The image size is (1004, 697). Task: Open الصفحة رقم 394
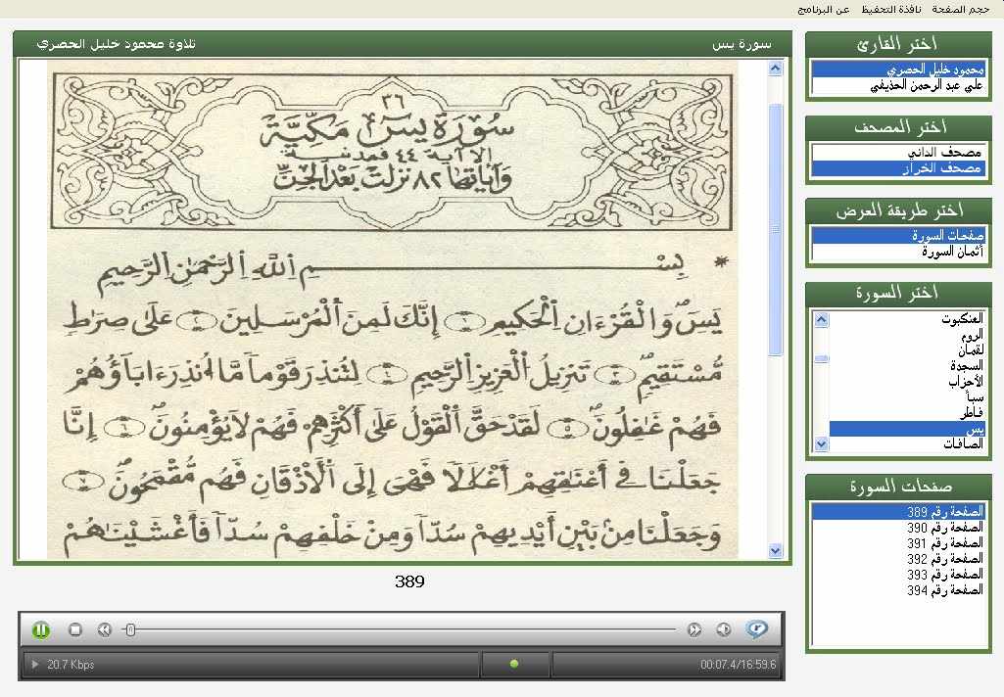tap(898, 590)
